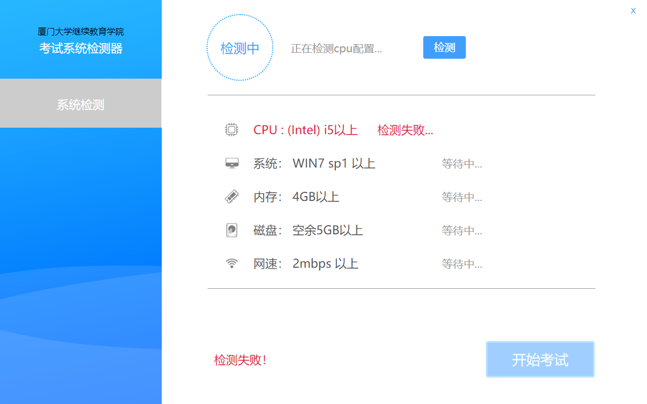The height and width of the screenshot is (404, 647).
Task: Click the 正在检测cpu配置 progress text
Action: tap(336, 48)
